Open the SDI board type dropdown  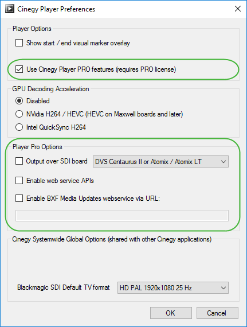[160, 162]
